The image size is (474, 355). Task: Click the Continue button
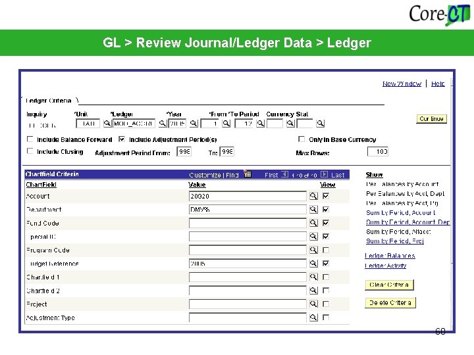coord(431,118)
